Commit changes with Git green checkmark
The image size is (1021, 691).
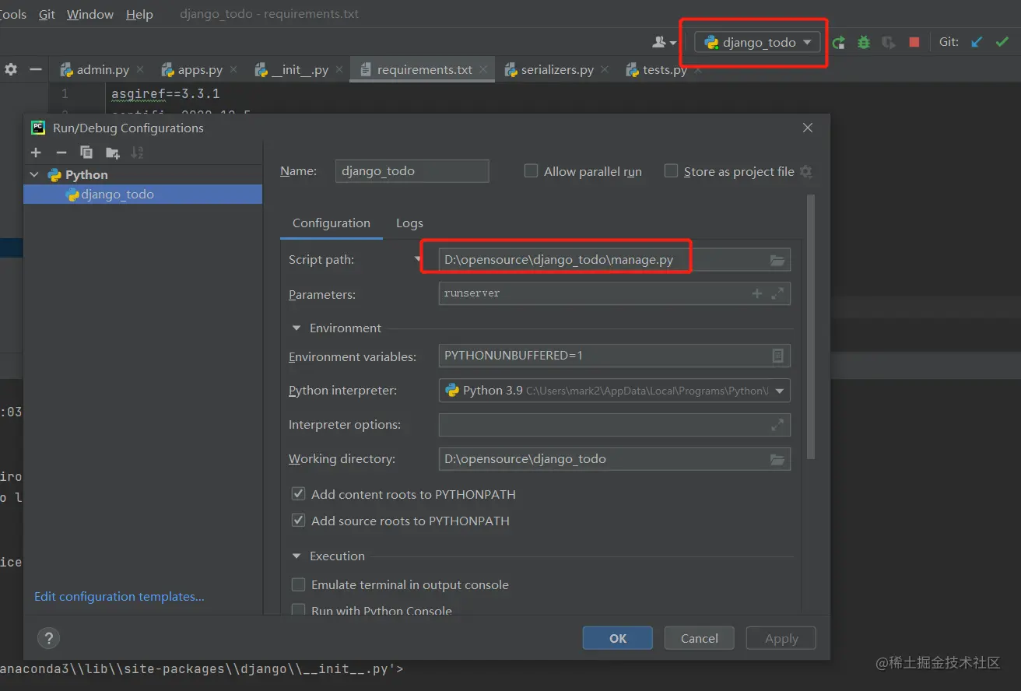[x=1002, y=42]
